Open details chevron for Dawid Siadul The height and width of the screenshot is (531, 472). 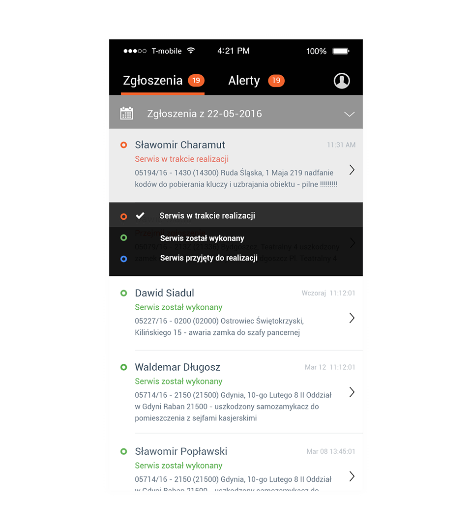click(x=352, y=318)
